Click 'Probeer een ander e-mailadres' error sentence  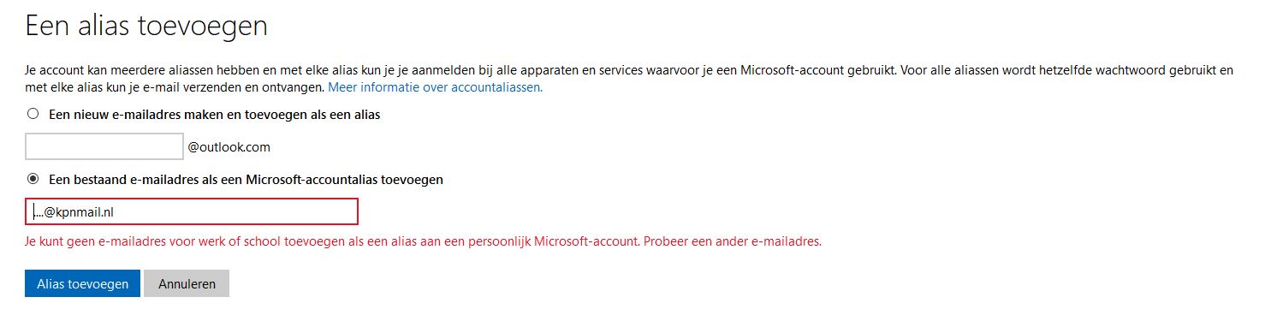[733, 241]
